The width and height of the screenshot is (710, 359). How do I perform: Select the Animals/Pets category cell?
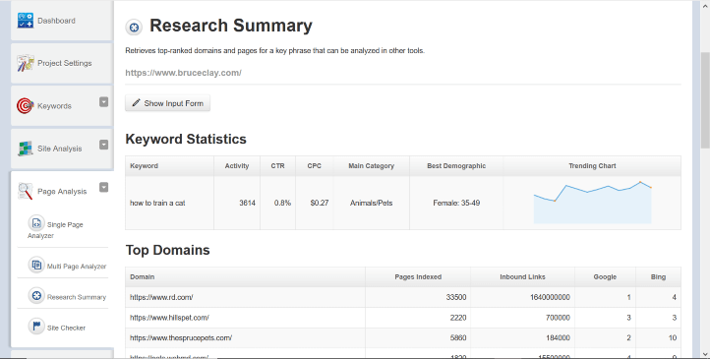(x=372, y=203)
